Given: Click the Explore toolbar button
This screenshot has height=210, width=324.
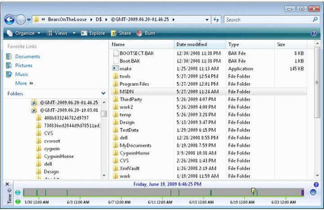Looking at the screenshot, I should click(93, 33).
